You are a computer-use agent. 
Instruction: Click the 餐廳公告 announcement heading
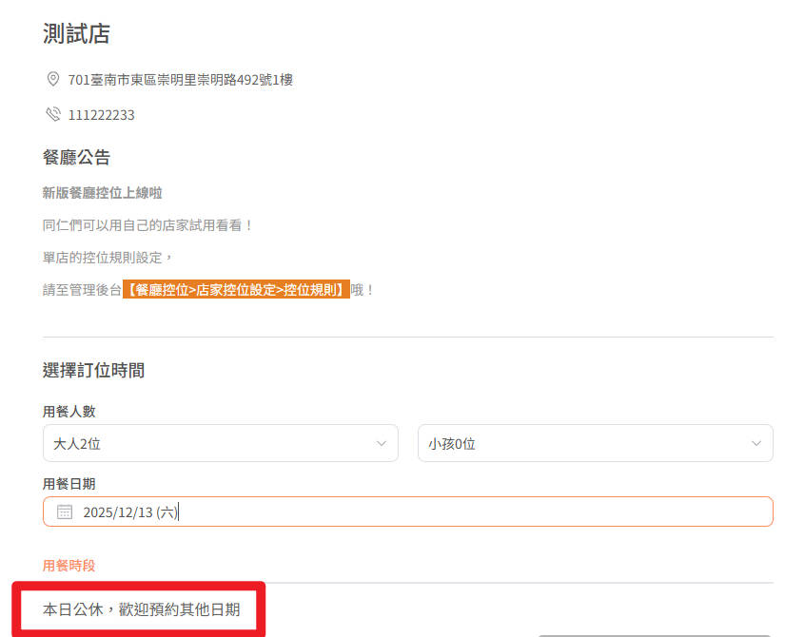tap(76, 157)
